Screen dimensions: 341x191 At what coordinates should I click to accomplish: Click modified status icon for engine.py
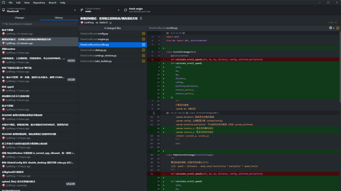(x=143, y=39)
